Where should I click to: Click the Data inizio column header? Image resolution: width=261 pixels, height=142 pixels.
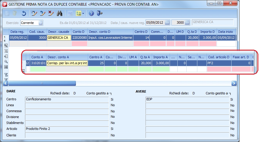pyautogui.click(x=226, y=32)
